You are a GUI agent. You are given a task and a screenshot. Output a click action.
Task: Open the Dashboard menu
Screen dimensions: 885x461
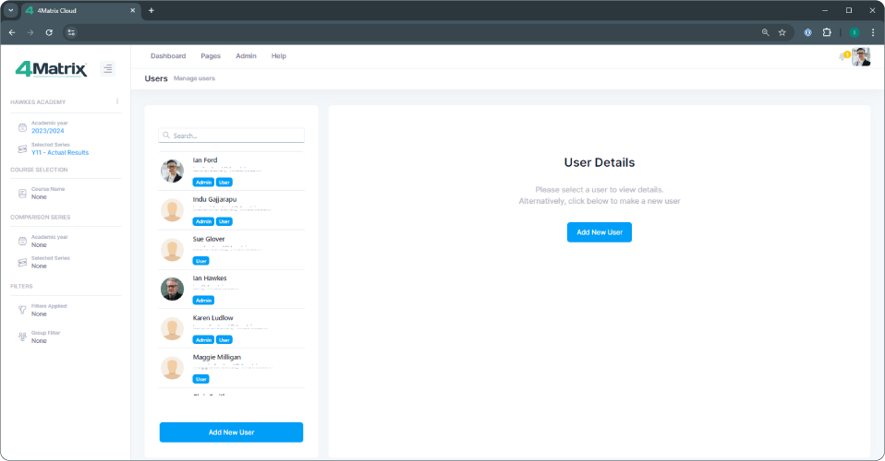click(x=168, y=56)
